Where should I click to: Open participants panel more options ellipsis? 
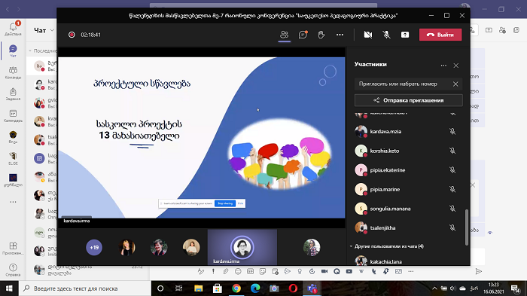[443, 66]
